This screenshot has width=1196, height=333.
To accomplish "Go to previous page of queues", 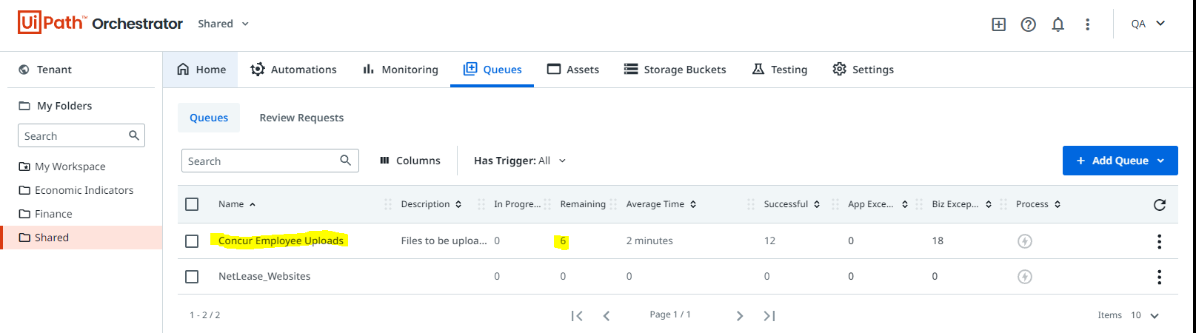I will coord(607,316).
